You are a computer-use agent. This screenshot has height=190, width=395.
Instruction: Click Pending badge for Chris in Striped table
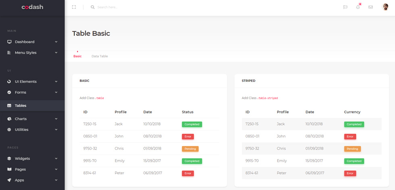352,149
